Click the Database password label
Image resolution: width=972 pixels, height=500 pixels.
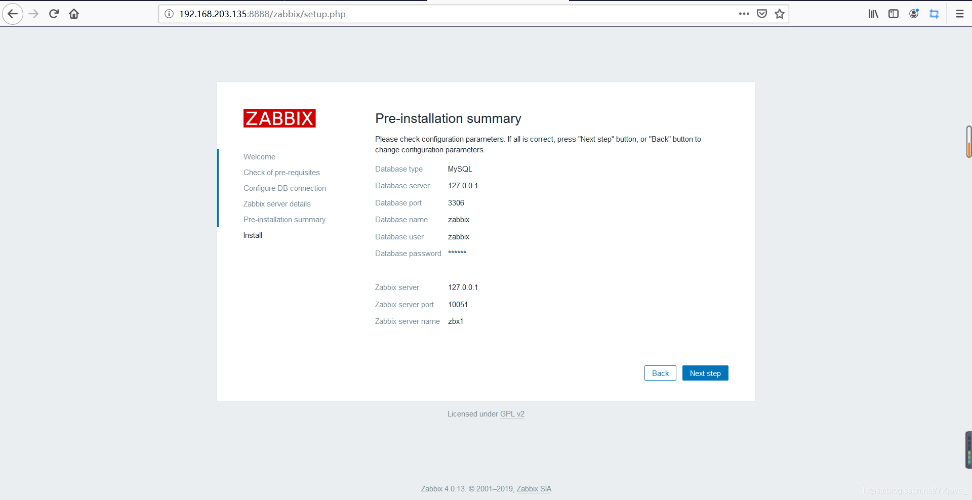tap(408, 254)
